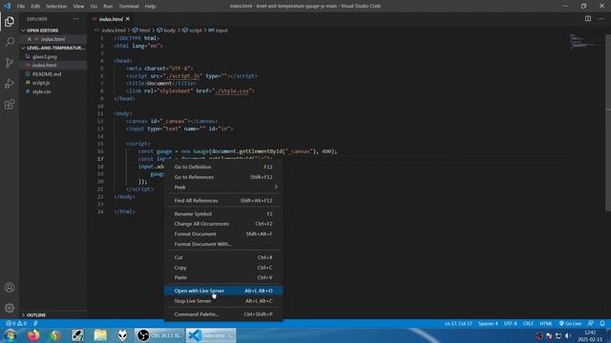Open Run and Debug view
This screenshot has width=611, height=343.
[10, 84]
